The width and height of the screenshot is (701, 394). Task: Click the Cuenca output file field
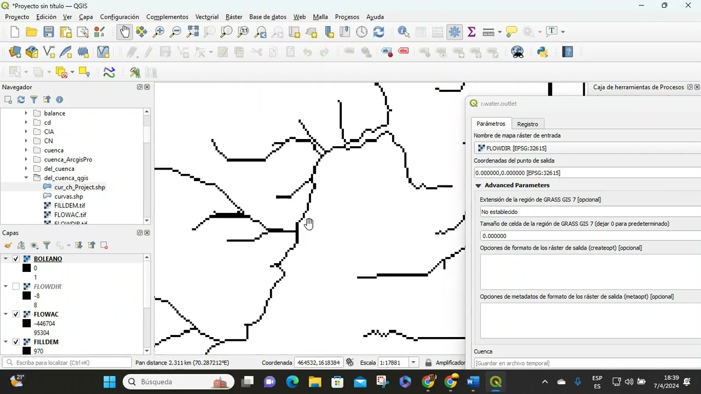587,363
